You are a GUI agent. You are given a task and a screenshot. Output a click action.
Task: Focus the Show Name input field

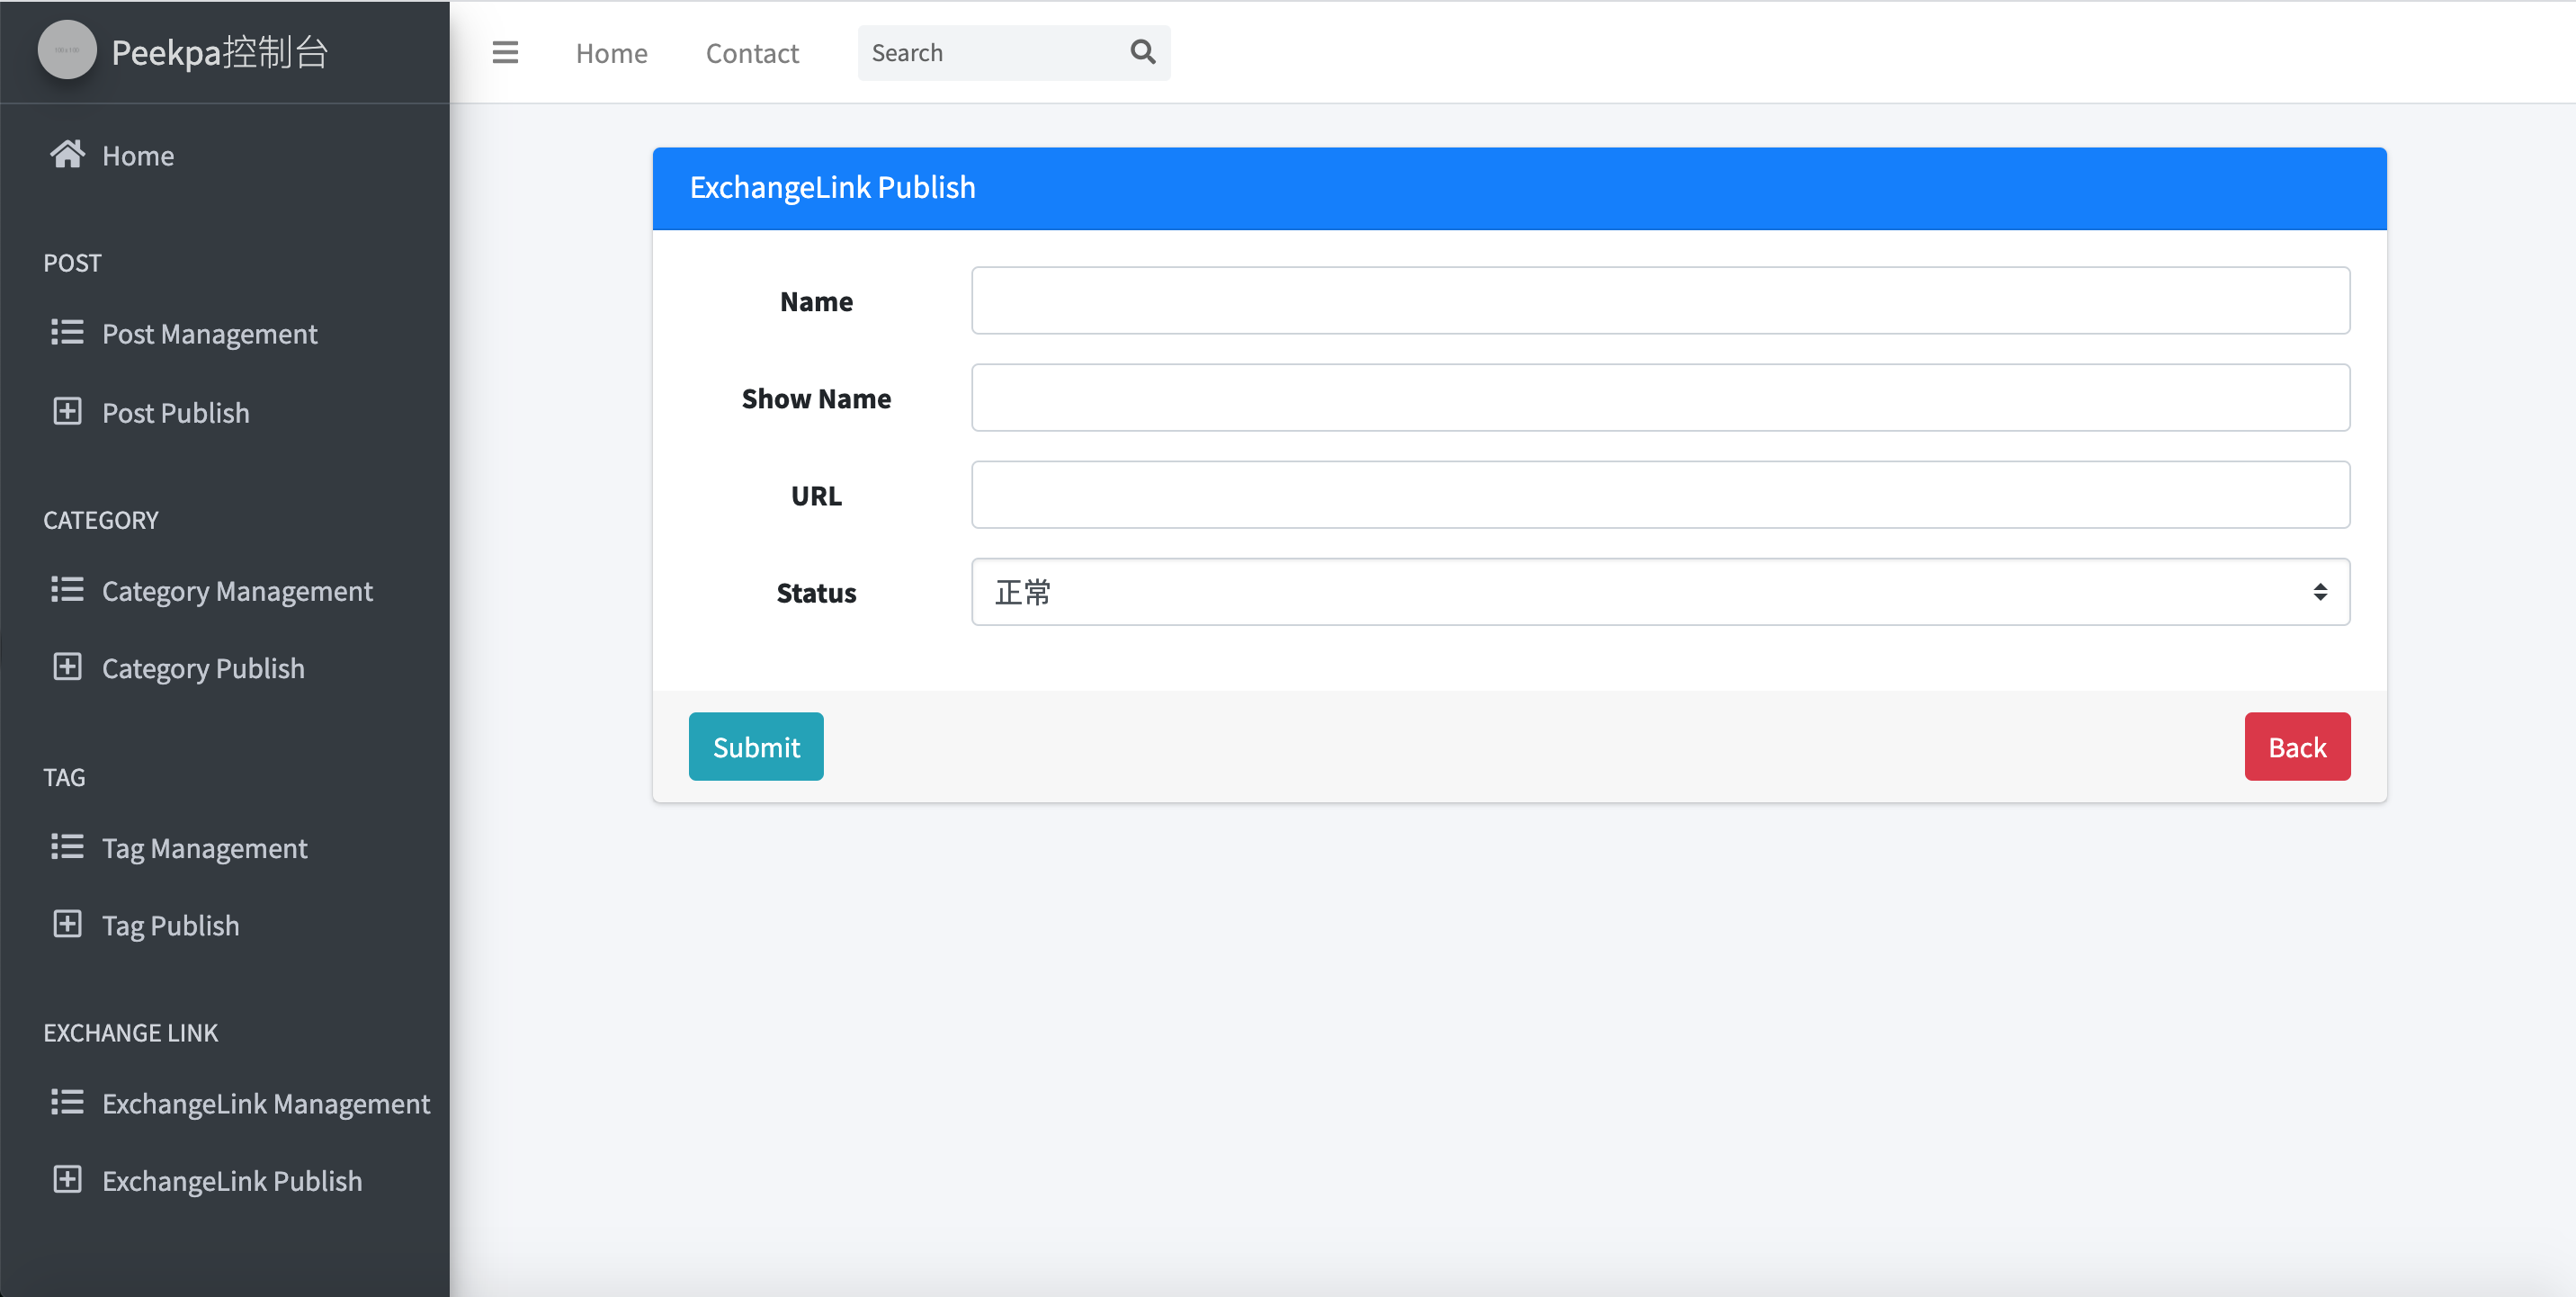(1660, 397)
